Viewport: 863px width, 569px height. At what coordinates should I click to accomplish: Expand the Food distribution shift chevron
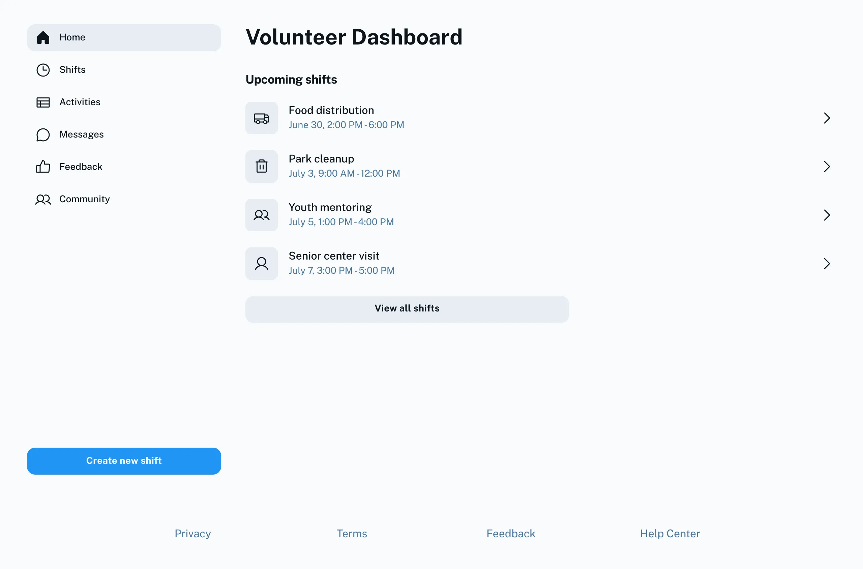point(826,118)
